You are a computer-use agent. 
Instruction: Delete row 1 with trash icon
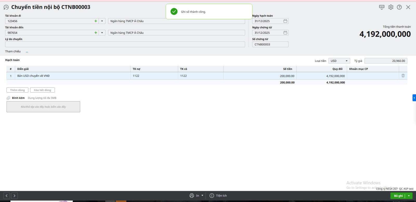403,76
